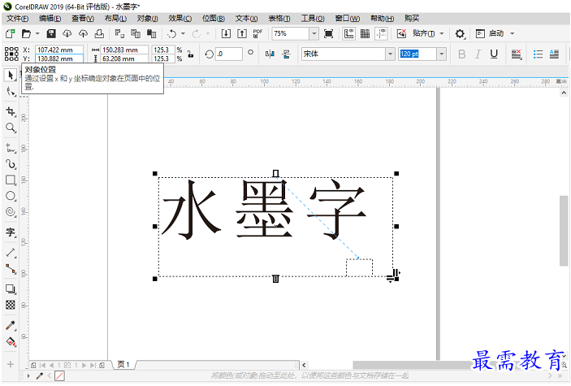
Task: Select the Rectangle tool
Action: (x=11, y=180)
